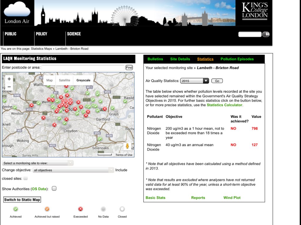Click the green Achieved legend icon

point(16,209)
